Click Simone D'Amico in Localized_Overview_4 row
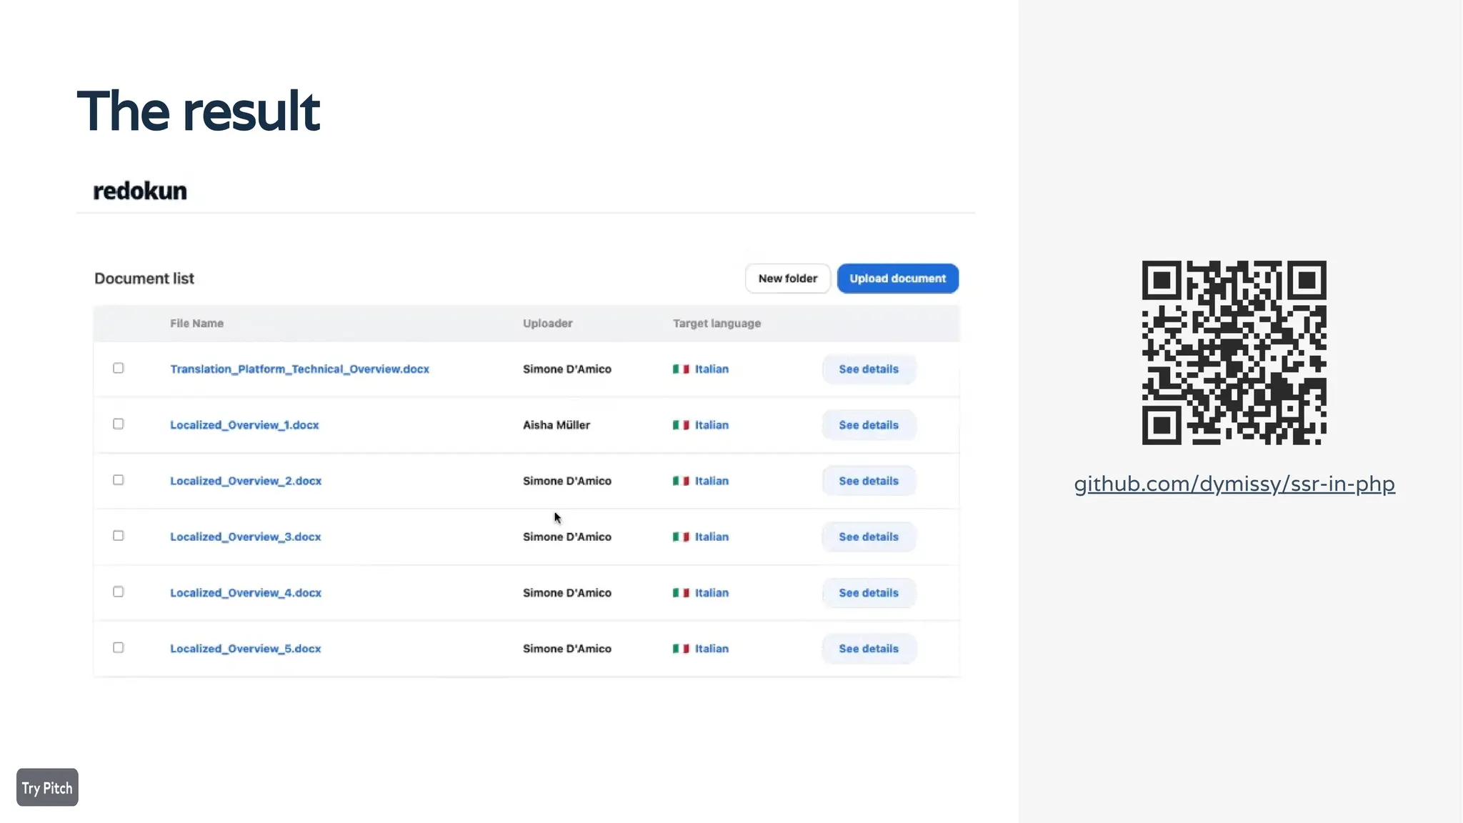The height and width of the screenshot is (823, 1463). pos(567,593)
